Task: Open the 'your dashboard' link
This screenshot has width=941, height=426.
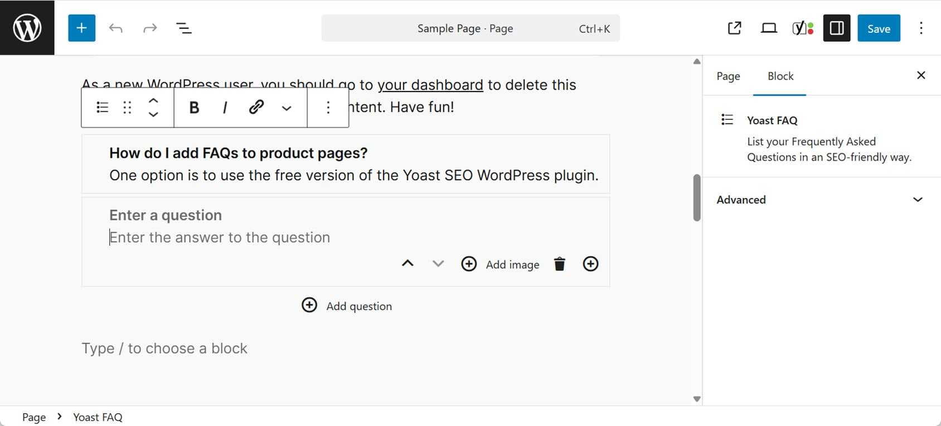Action: (430, 85)
